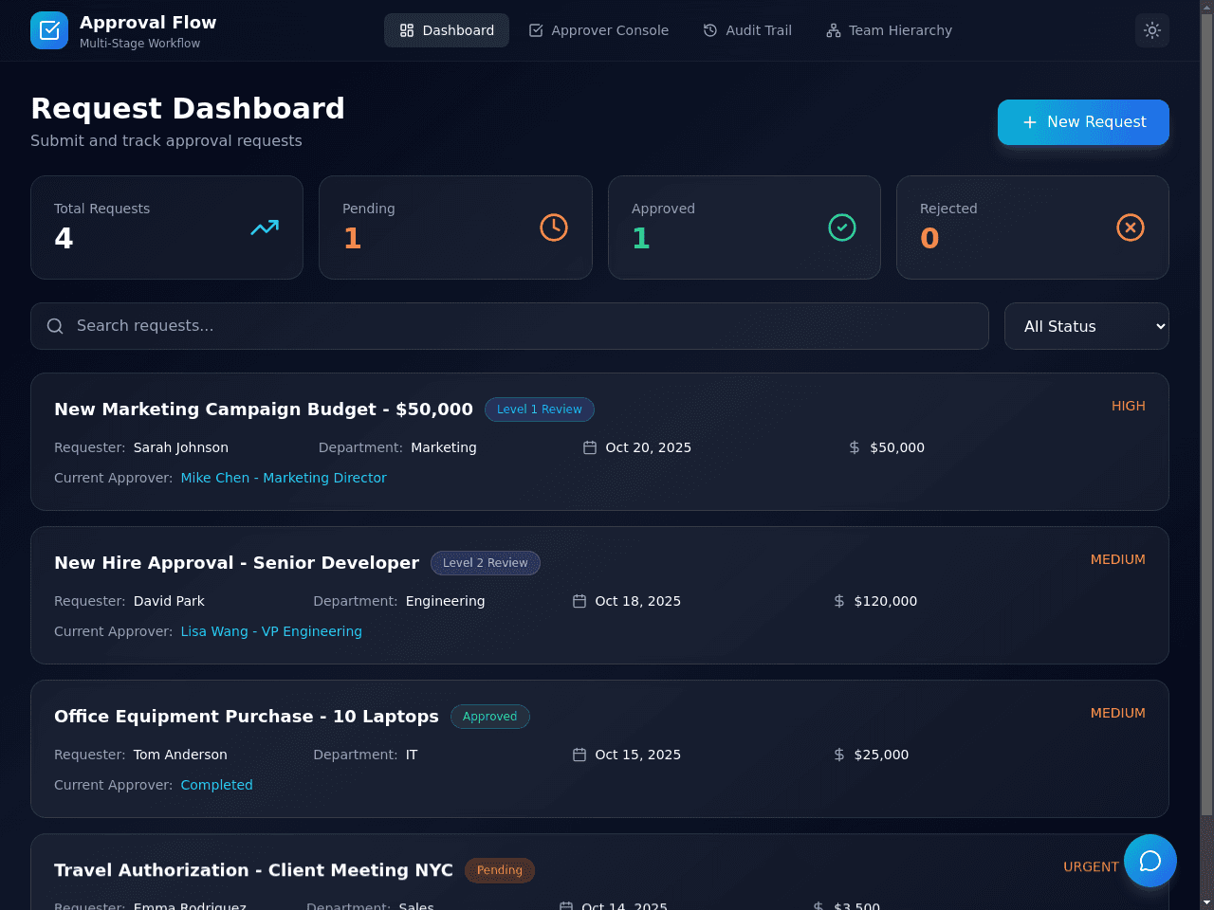1214x910 pixels.
Task: Click the Level 2 Review badge
Action: (486, 563)
